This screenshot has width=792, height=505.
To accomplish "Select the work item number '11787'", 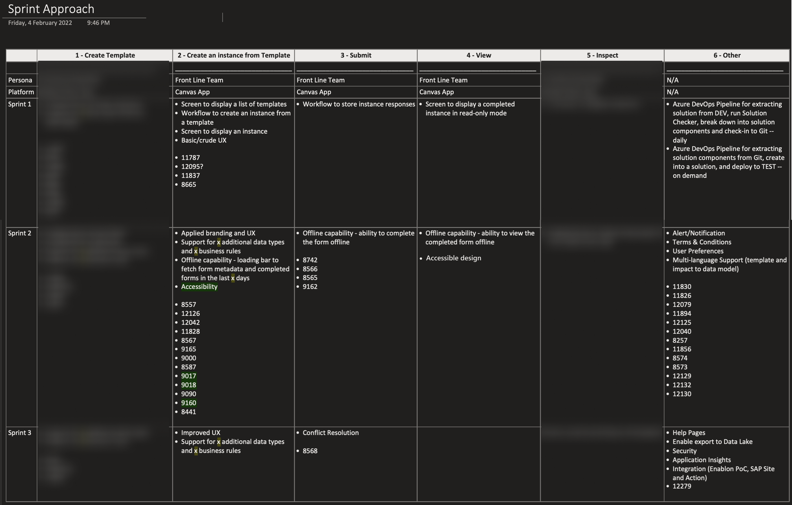I will coord(190,157).
